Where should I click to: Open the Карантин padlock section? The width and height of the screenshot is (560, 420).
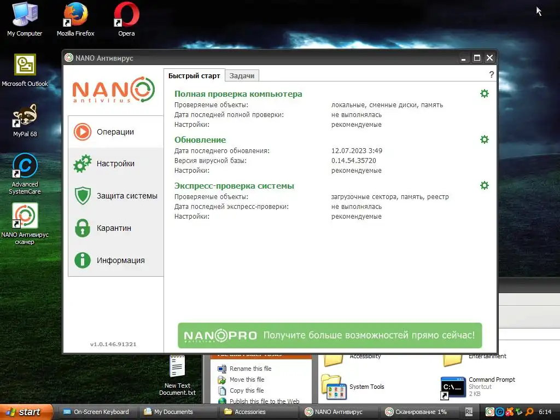(116, 228)
